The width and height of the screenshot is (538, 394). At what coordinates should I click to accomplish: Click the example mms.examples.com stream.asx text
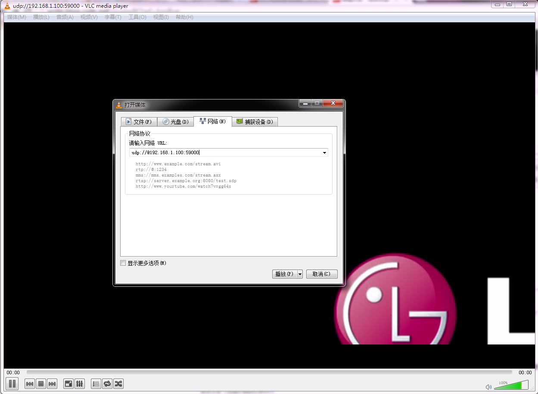178,175
